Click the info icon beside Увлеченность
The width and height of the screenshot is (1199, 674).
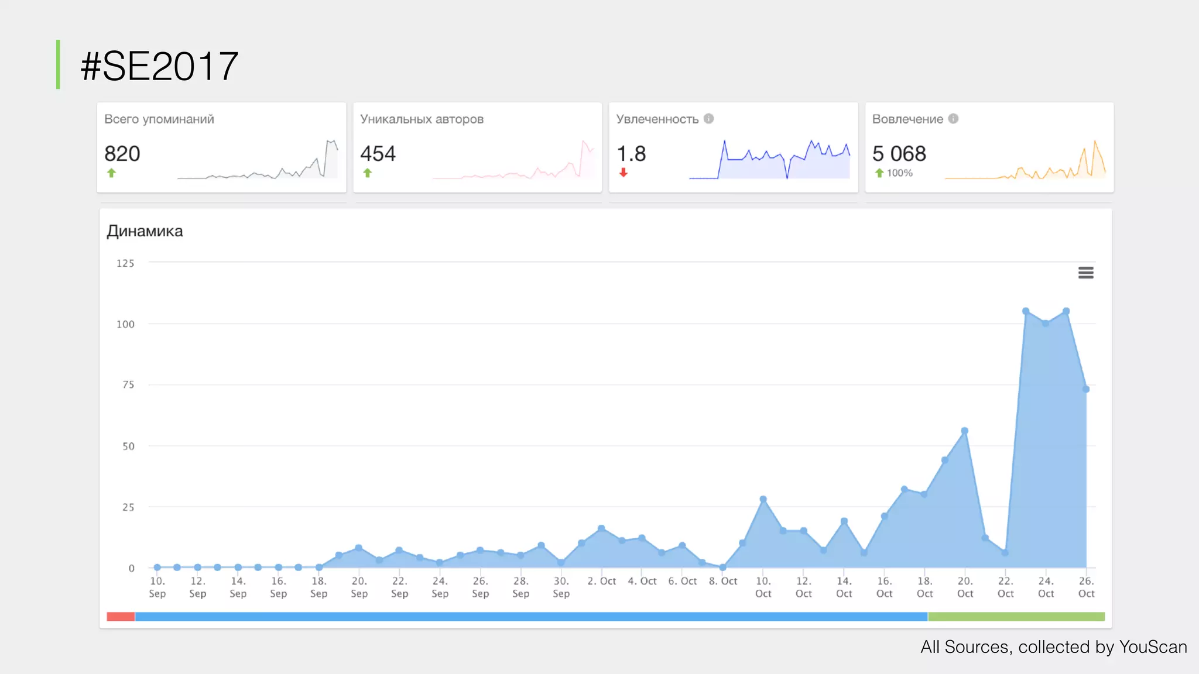click(x=708, y=119)
